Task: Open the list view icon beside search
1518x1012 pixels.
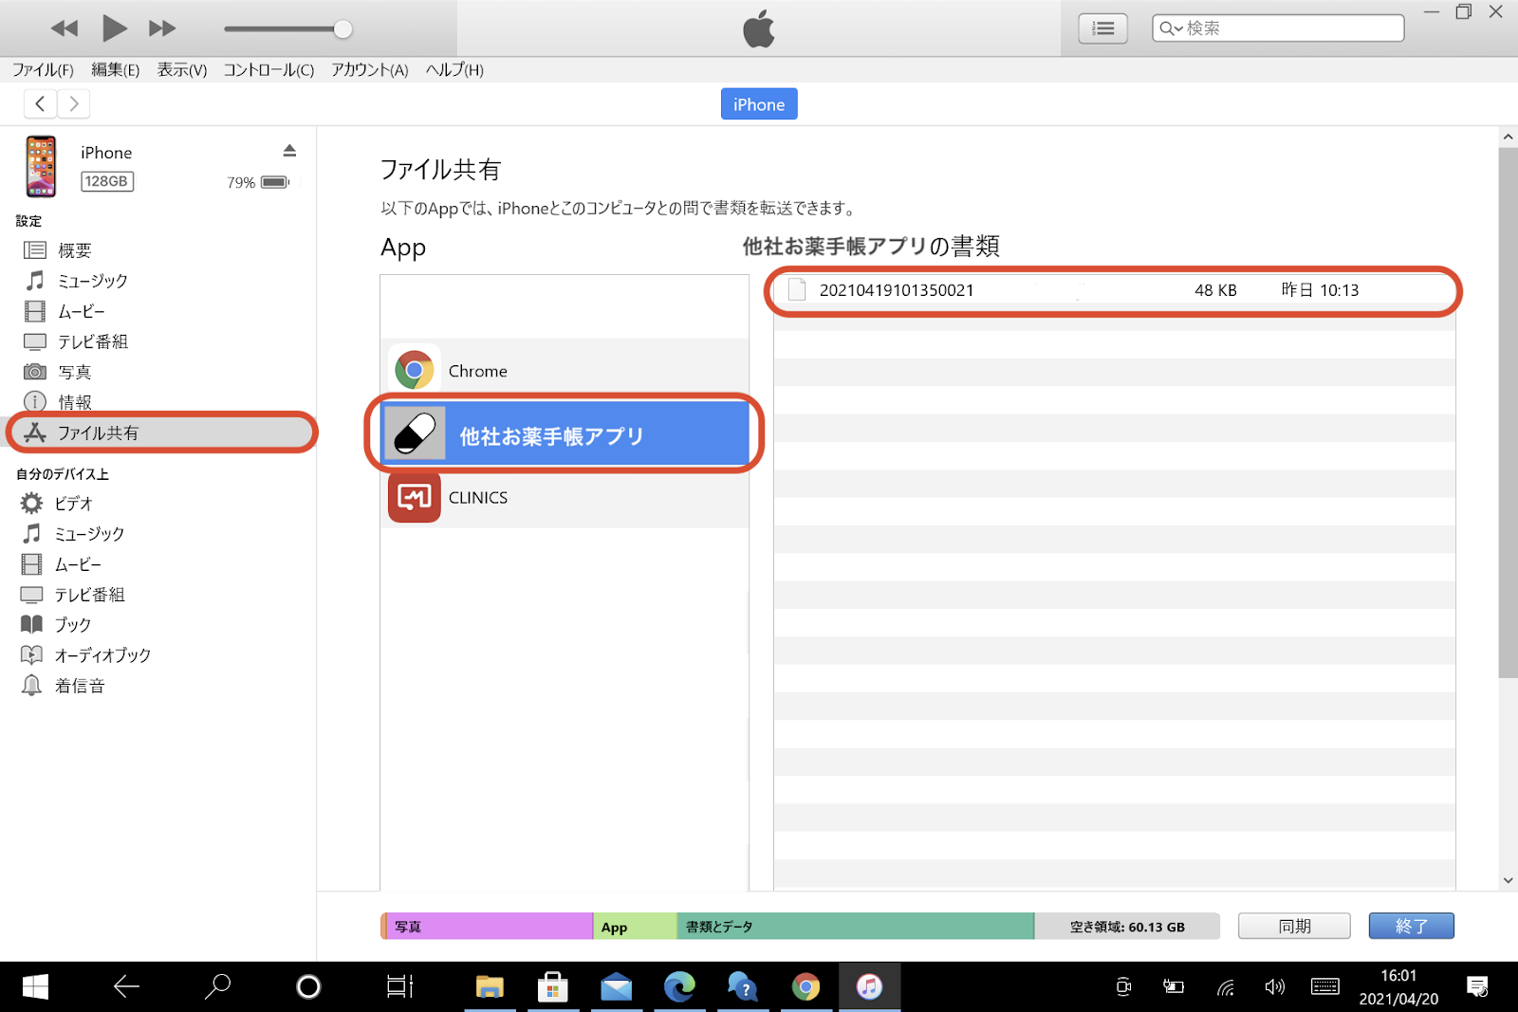Action: coord(1102,28)
